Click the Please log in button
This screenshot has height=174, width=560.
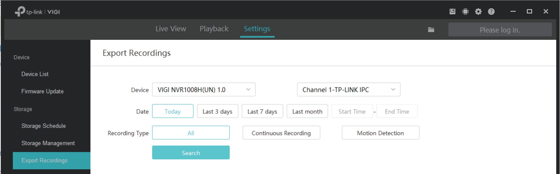click(x=500, y=30)
